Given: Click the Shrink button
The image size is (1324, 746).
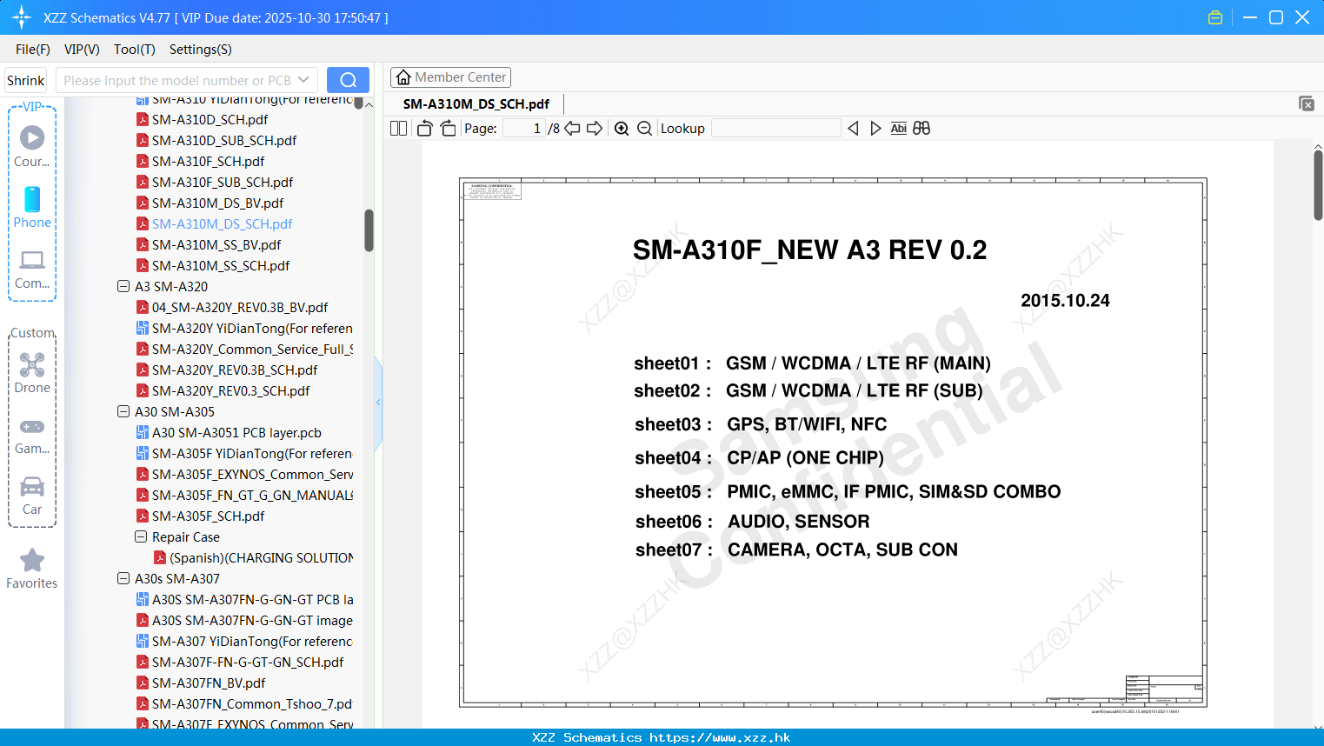Looking at the screenshot, I should click(26, 80).
